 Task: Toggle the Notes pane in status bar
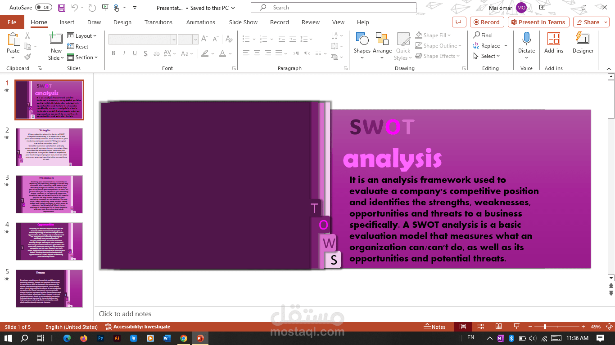pyautogui.click(x=435, y=327)
